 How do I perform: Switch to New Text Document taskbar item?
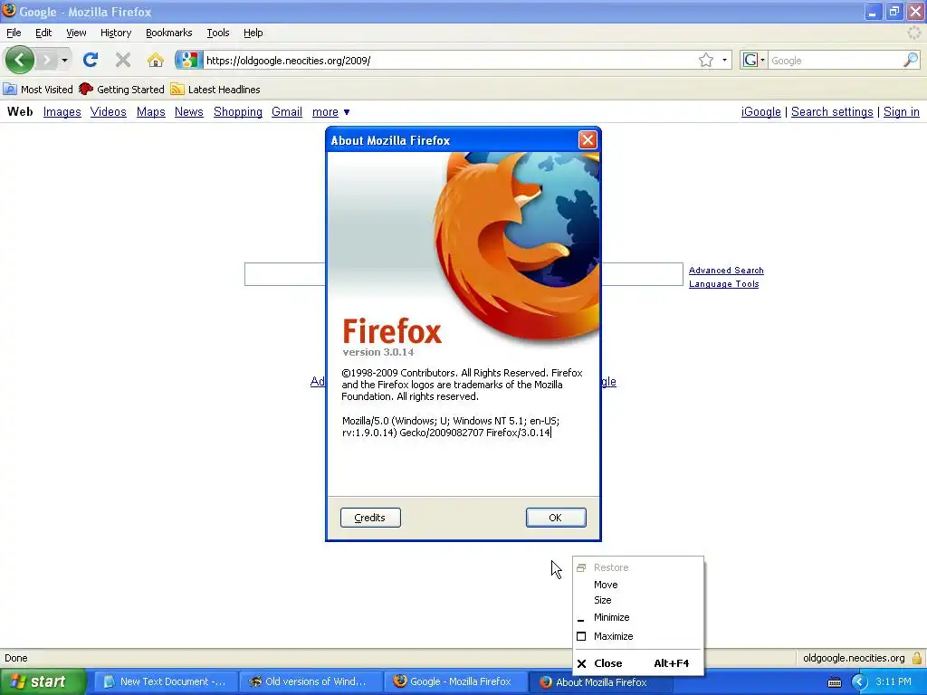[165, 681]
